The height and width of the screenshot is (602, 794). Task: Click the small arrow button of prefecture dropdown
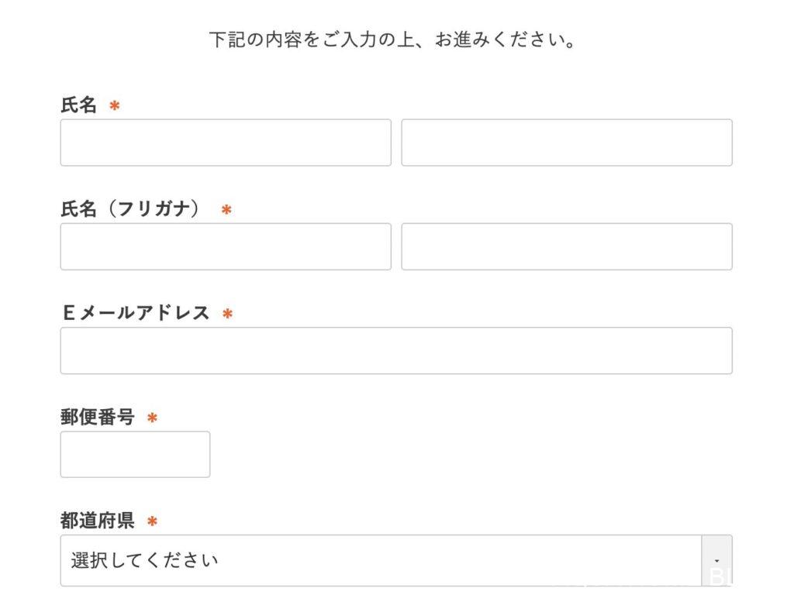pos(716,560)
